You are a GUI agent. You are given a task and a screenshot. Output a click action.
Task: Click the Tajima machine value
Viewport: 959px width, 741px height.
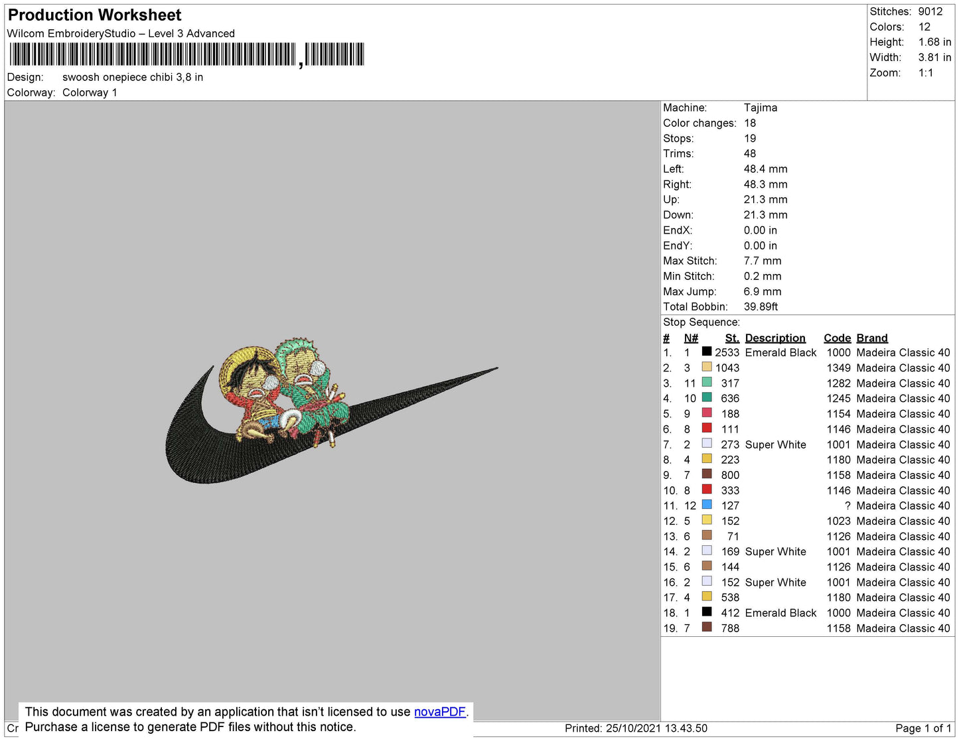[760, 107]
